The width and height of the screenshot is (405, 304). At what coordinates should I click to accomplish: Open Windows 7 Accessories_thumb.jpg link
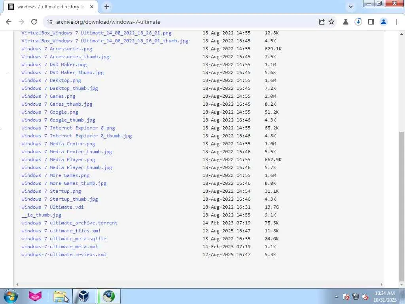click(x=65, y=57)
